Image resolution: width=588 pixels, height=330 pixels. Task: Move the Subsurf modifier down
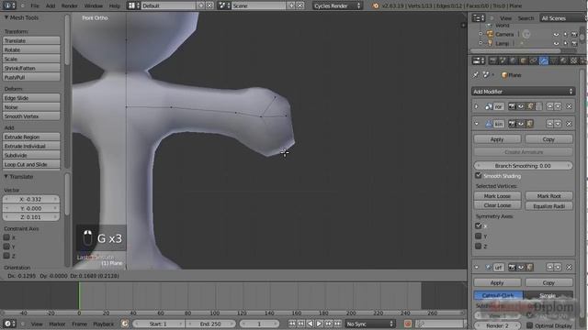[x=558, y=267]
